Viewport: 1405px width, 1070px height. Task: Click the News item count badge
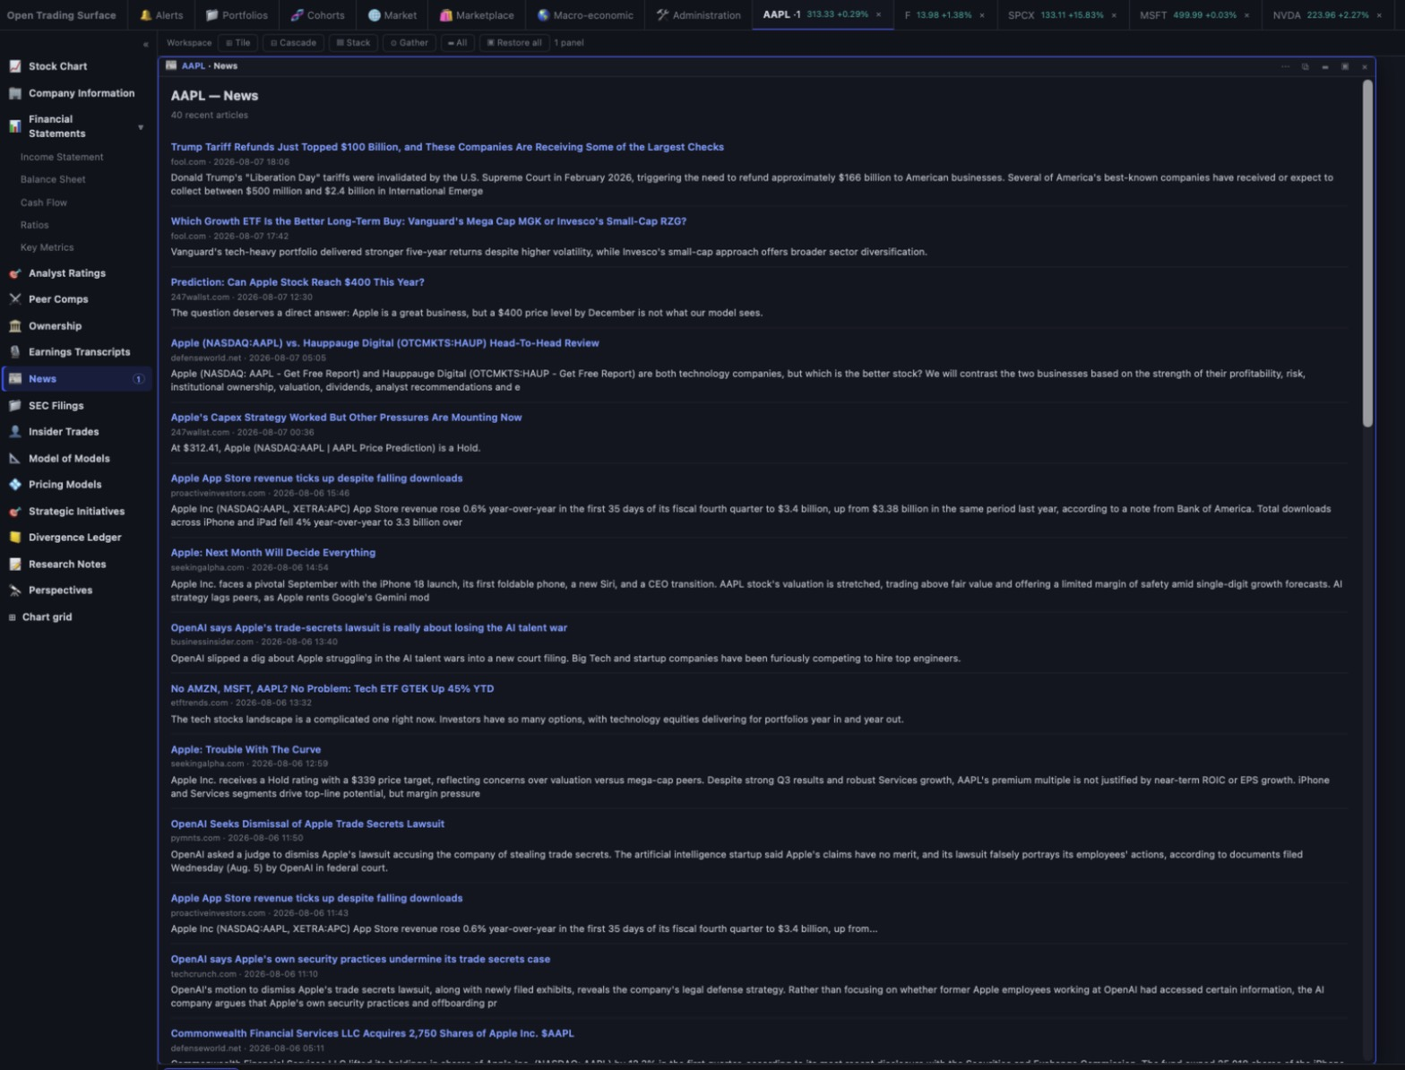point(138,379)
